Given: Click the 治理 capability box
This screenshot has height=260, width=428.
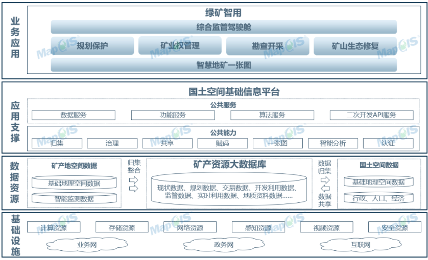Looking at the screenshot, I should tap(112, 143).
